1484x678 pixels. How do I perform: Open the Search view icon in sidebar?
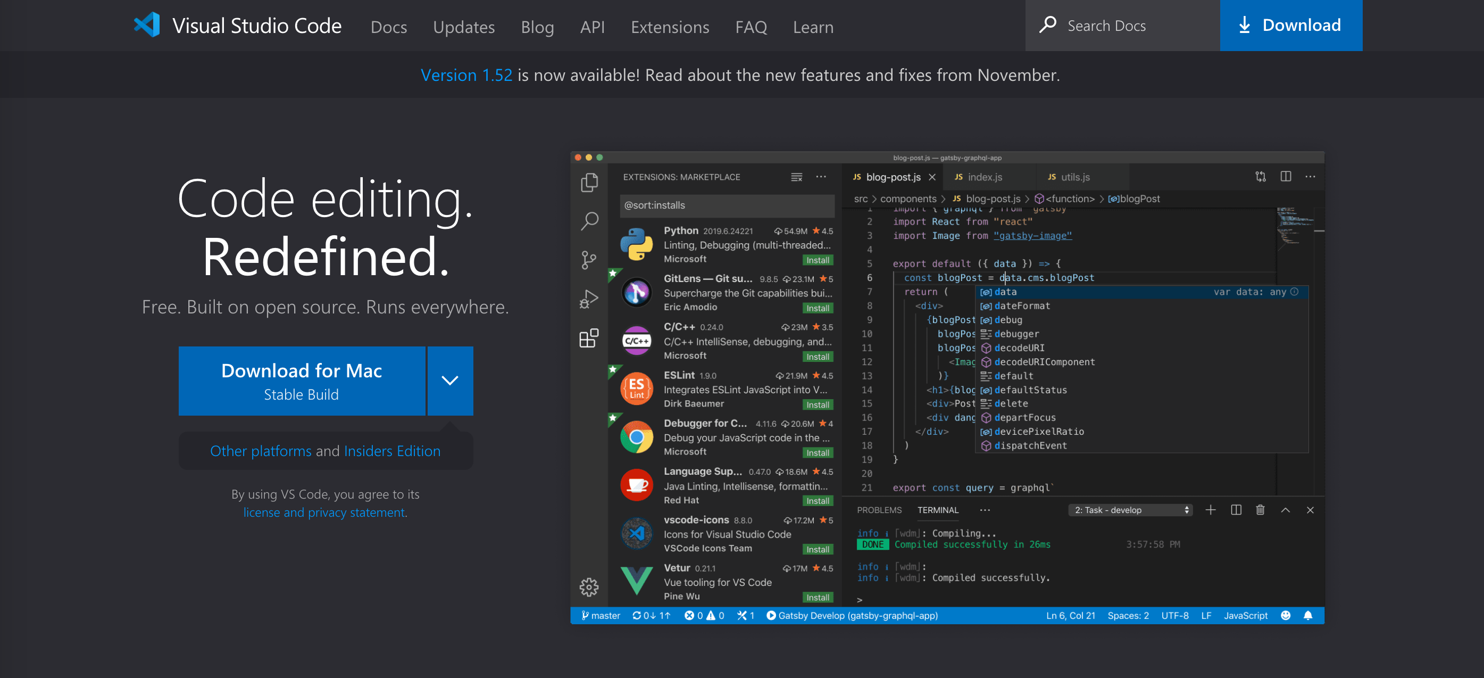(589, 221)
